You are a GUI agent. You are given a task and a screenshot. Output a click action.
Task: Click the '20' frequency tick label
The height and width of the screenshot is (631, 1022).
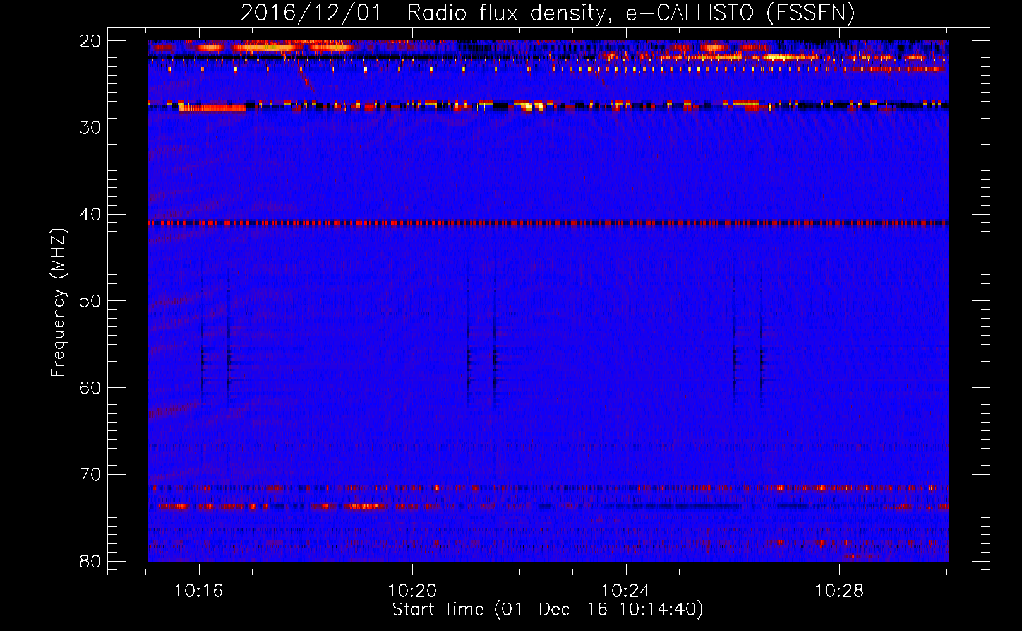point(91,41)
